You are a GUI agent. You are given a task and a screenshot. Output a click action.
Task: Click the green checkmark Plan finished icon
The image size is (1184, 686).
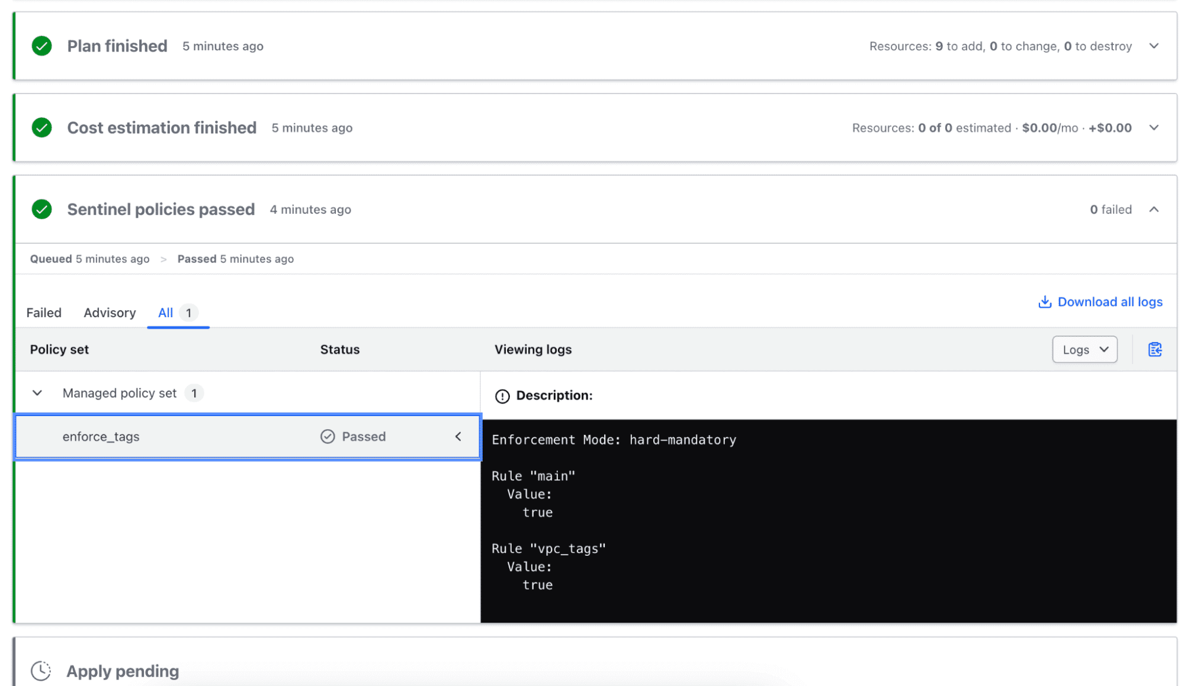pos(43,46)
